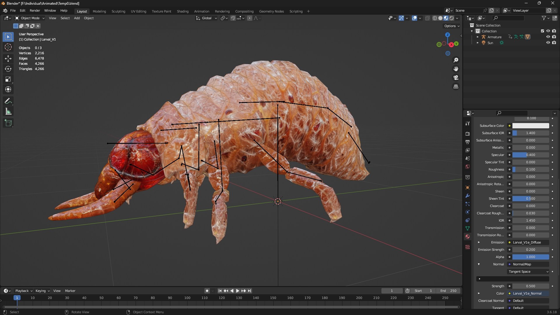This screenshot has width=560, height=315.
Task: Open the Texture properties tab
Action: [x=468, y=247]
